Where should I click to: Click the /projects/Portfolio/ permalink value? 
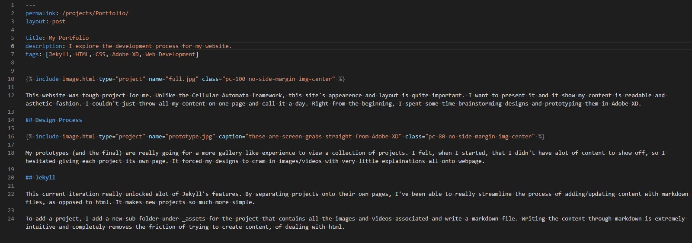pos(95,13)
